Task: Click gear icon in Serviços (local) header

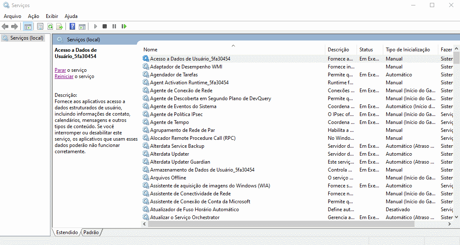Action: pos(60,40)
